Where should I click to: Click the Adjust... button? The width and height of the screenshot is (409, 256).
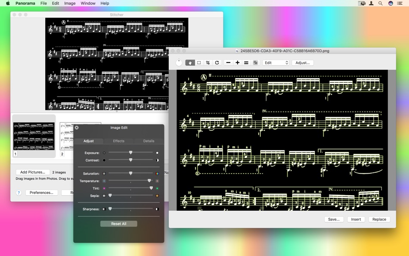303,62
